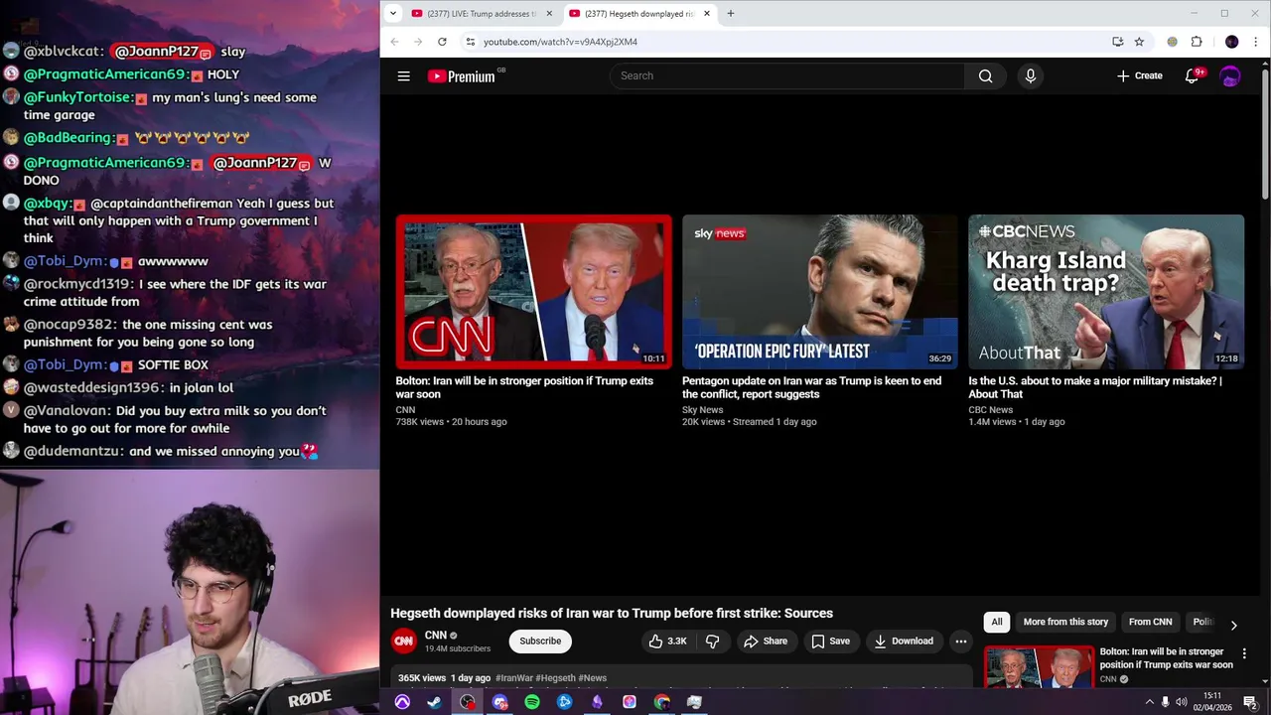Open the CNN channel name link
Image resolution: width=1271 pixels, height=715 pixels.
[x=436, y=635]
